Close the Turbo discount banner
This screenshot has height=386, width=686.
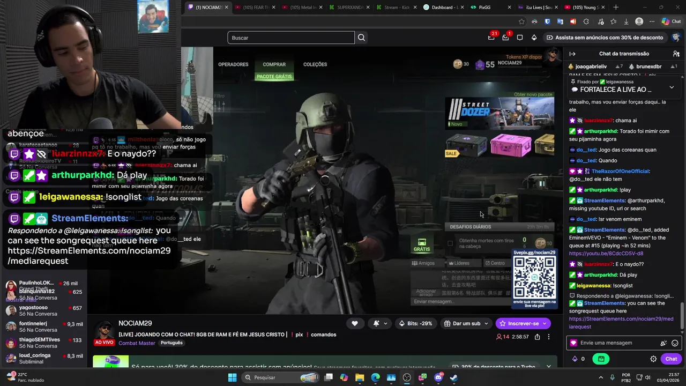pos(548,367)
